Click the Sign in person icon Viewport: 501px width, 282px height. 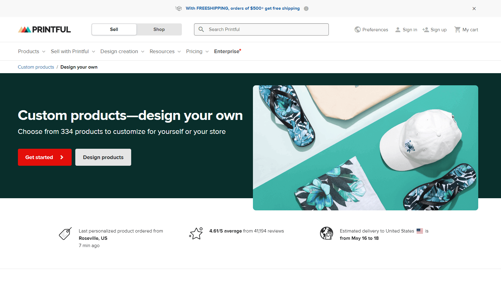point(398,29)
